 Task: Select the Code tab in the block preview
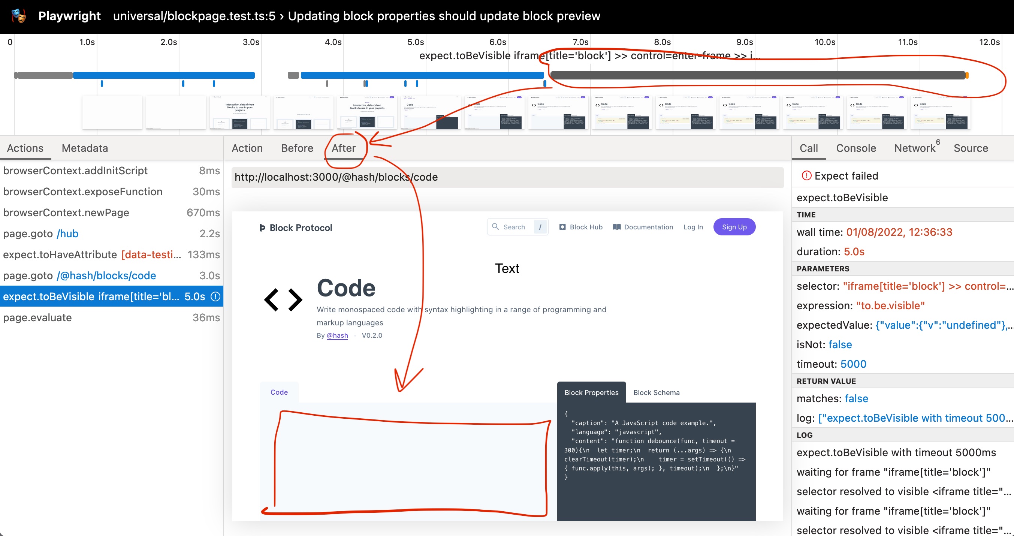coord(279,392)
